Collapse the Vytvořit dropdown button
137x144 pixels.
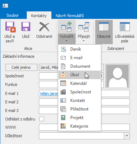pyautogui.click(x=67, y=32)
